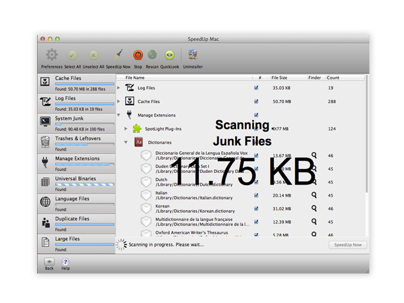Open the Help question mark icon

[65, 261]
